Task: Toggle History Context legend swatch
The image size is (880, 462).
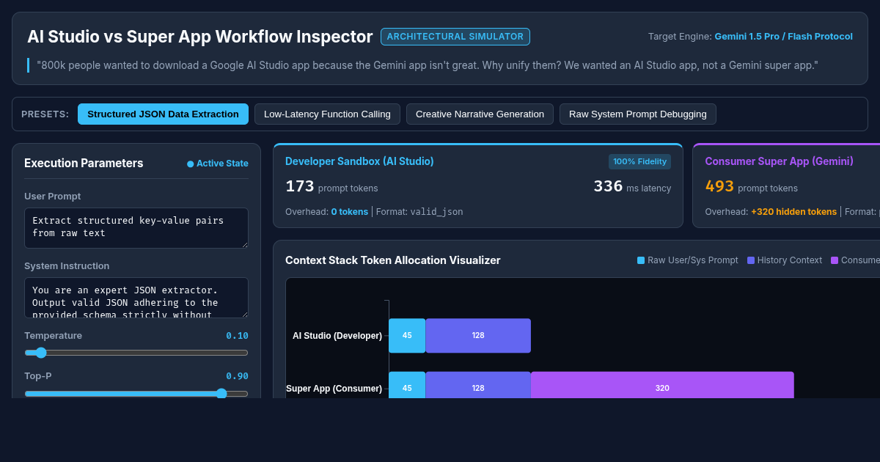Action: tap(751, 260)
